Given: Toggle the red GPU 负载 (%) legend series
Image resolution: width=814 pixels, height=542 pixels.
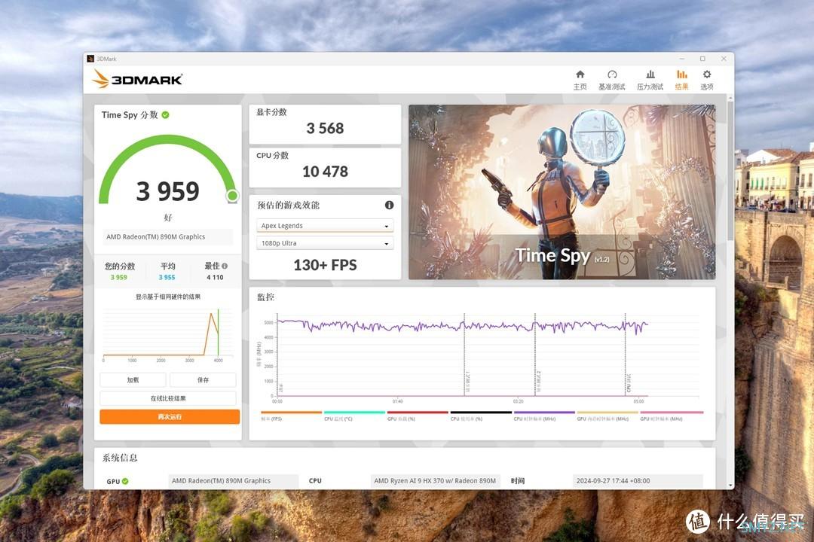Looking at the screenshot, I should tap(418, 416).
